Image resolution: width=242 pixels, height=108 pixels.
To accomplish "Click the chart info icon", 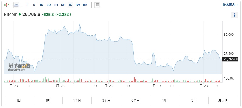I will click(234, 15).
